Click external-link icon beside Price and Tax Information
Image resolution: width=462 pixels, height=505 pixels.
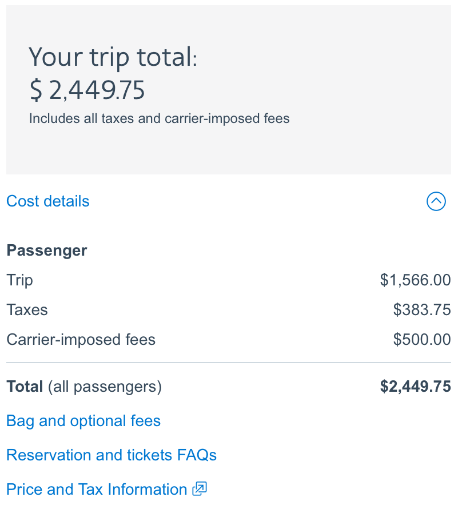point(200,489)
